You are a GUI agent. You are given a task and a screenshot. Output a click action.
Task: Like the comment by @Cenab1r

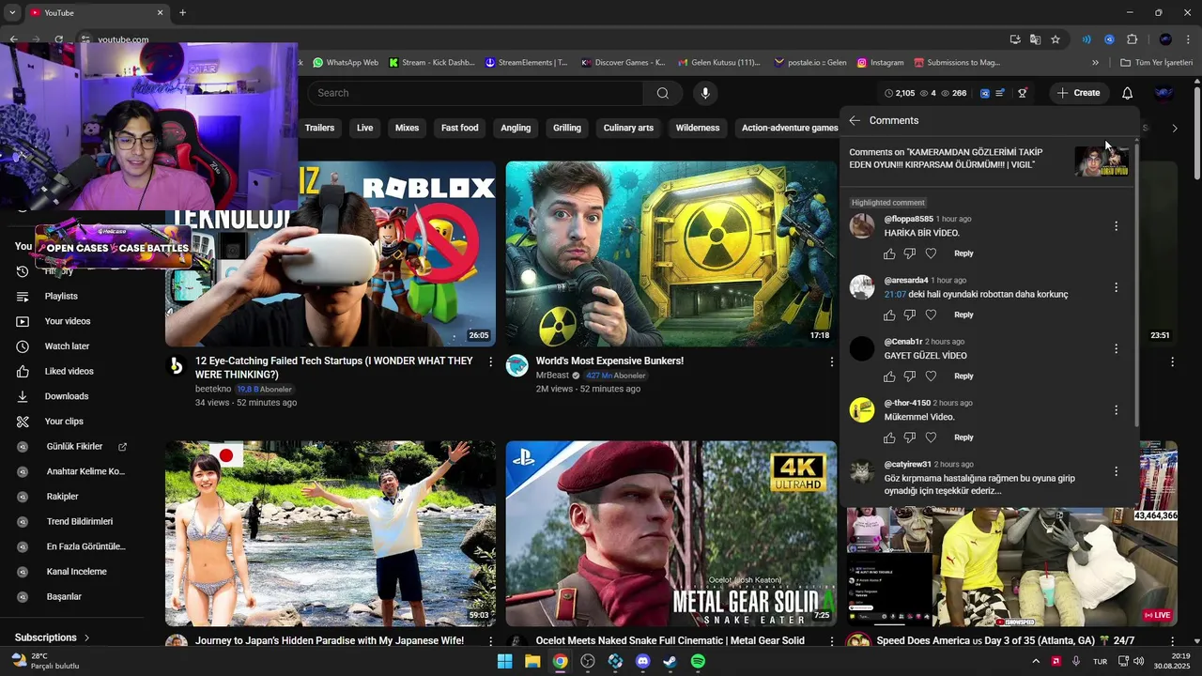889,376
